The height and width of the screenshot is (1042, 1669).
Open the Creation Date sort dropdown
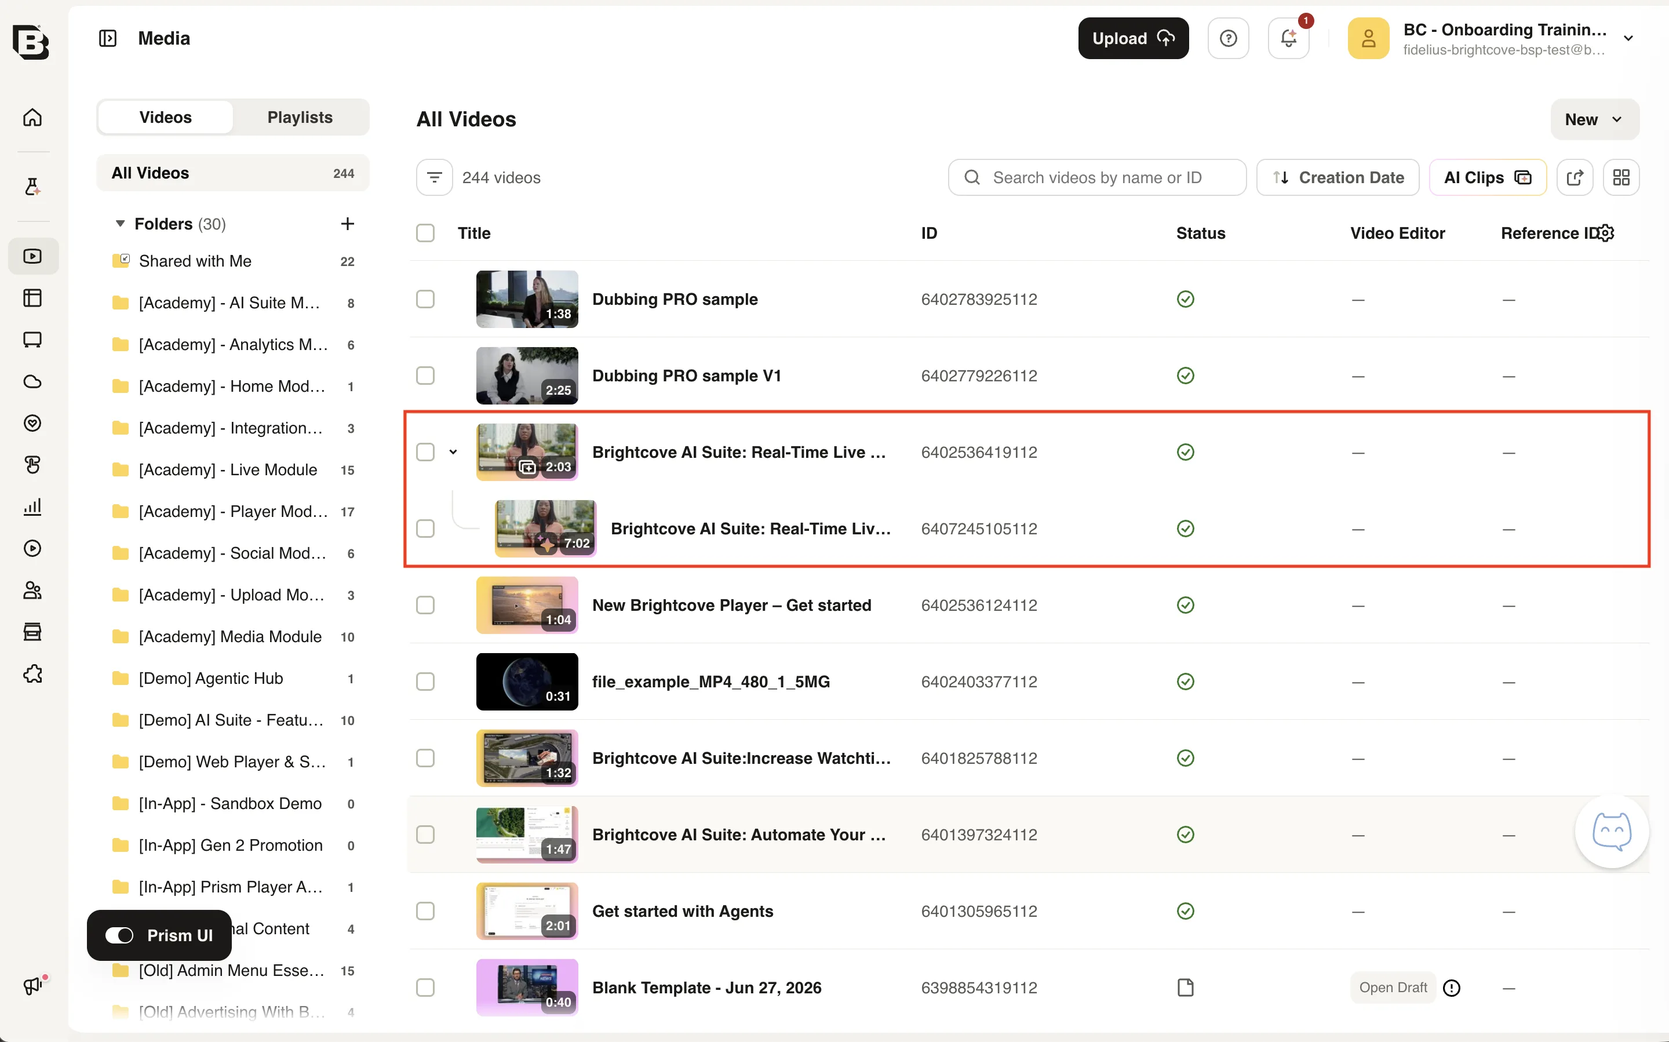(1337, 178)
